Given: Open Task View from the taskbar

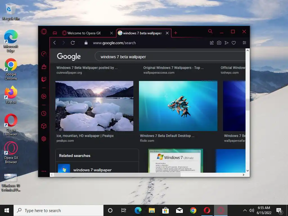Looking at the screenshot, I should [124, 210].
